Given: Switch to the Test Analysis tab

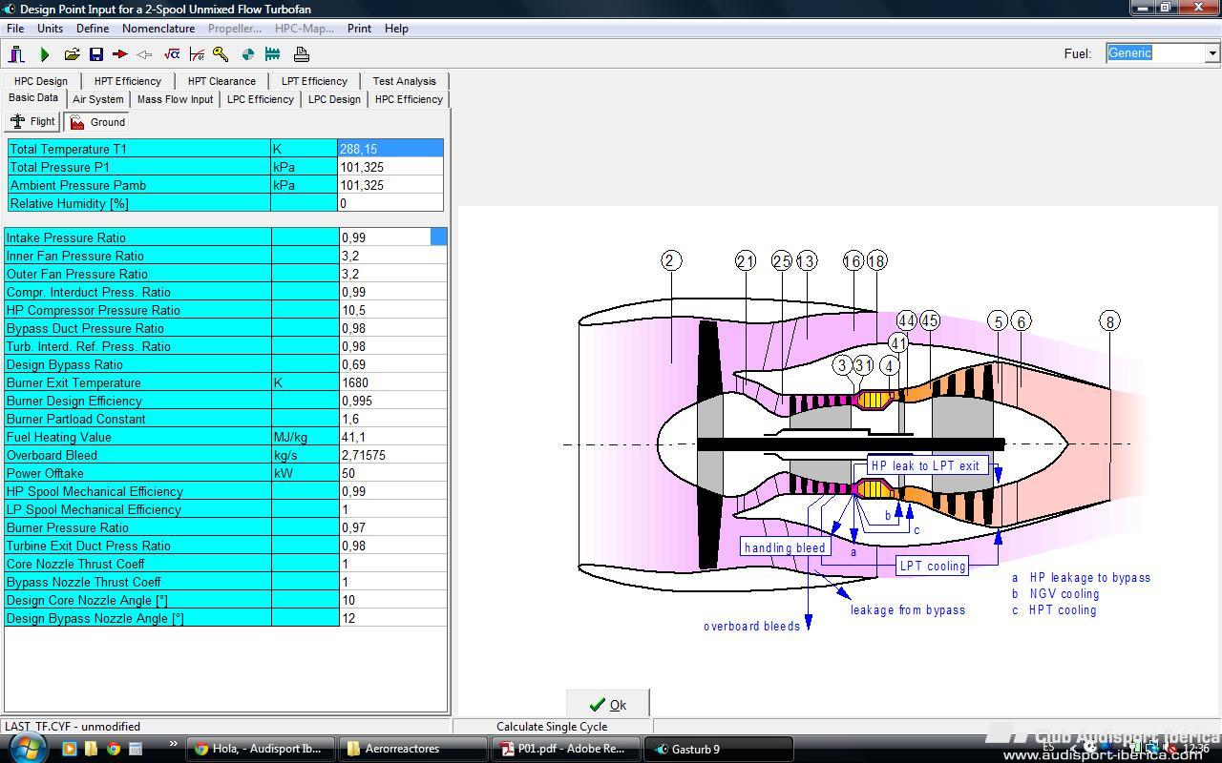Looking at the screenshot, I should 404,81.
